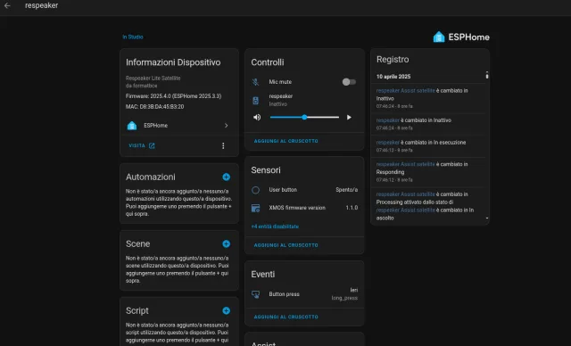Click the ESPHome logo at top right
The image size is (571, 346).
tap(461, 37)
